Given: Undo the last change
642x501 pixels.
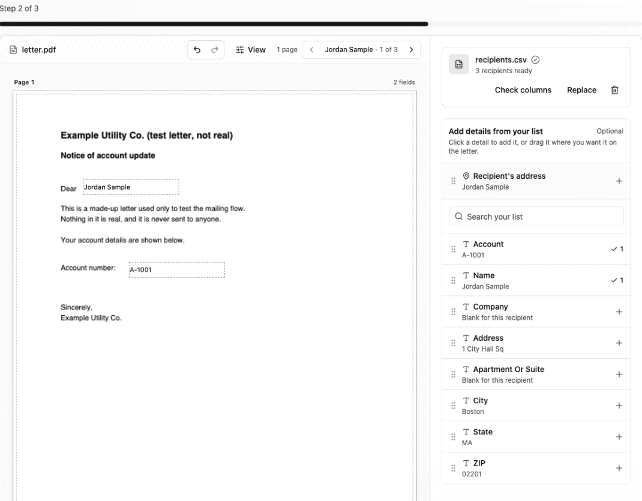Looking at the screenshot, I should tap(197, 50).
